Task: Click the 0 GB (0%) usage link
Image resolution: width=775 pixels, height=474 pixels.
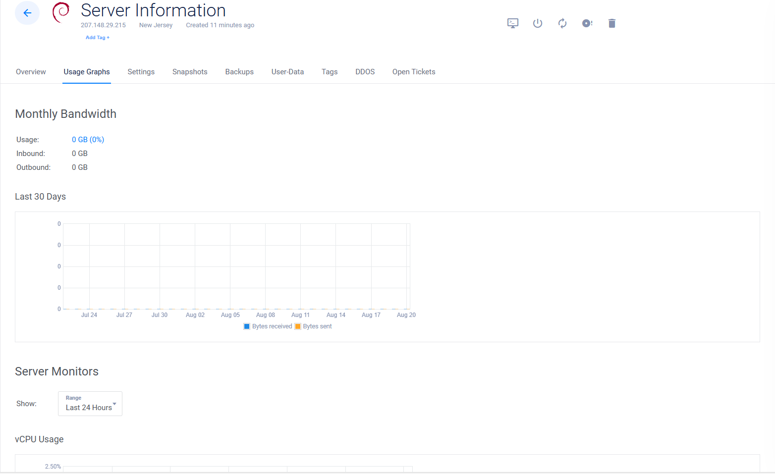Action: (88, 140)
